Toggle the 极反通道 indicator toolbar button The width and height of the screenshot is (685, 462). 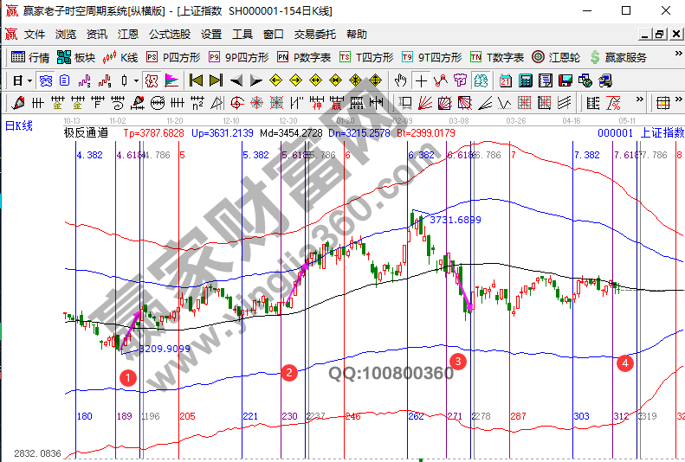point(151,80)
